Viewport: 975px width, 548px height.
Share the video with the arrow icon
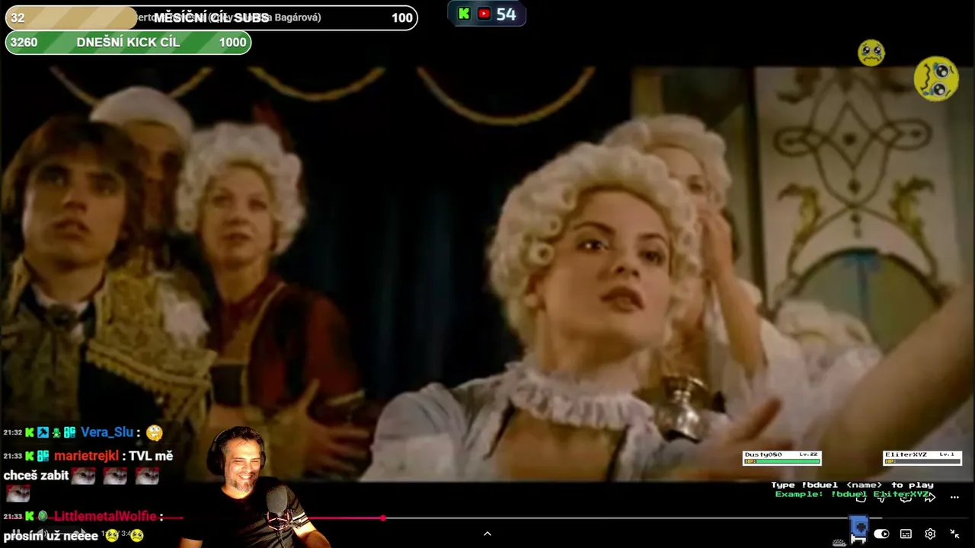930,498
